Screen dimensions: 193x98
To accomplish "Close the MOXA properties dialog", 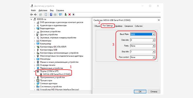I will click(159, 20).
